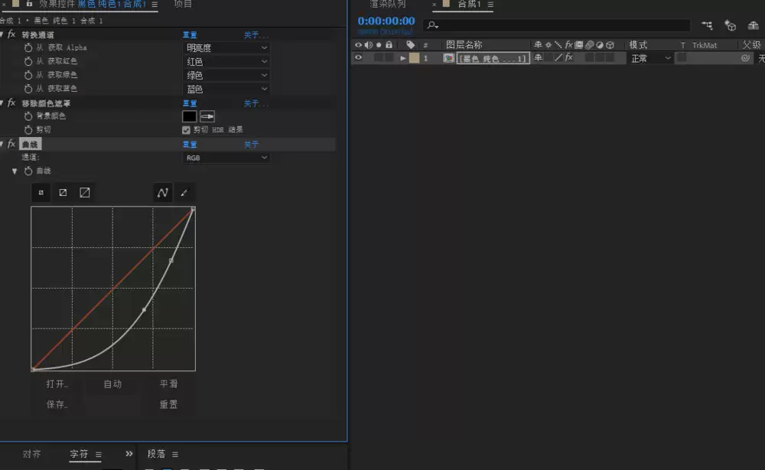Expand layer 1 properties in timeline
The width and height of the screenshot is (765, 470).
pyautogui.click(x=402, y=58)
